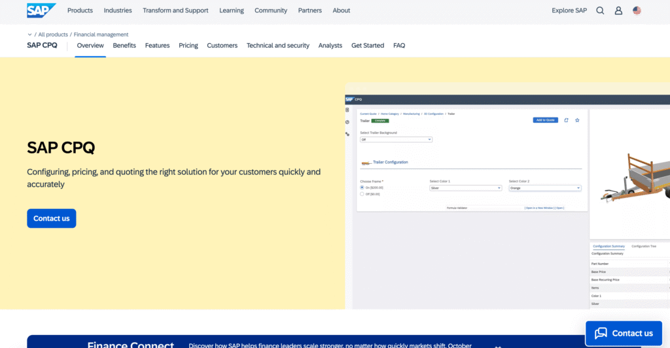Open the Community menu

270,10
